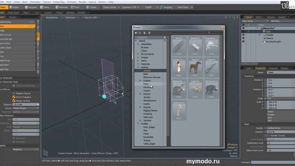Expand the Exterior folder arrow

tap(140, 81)
